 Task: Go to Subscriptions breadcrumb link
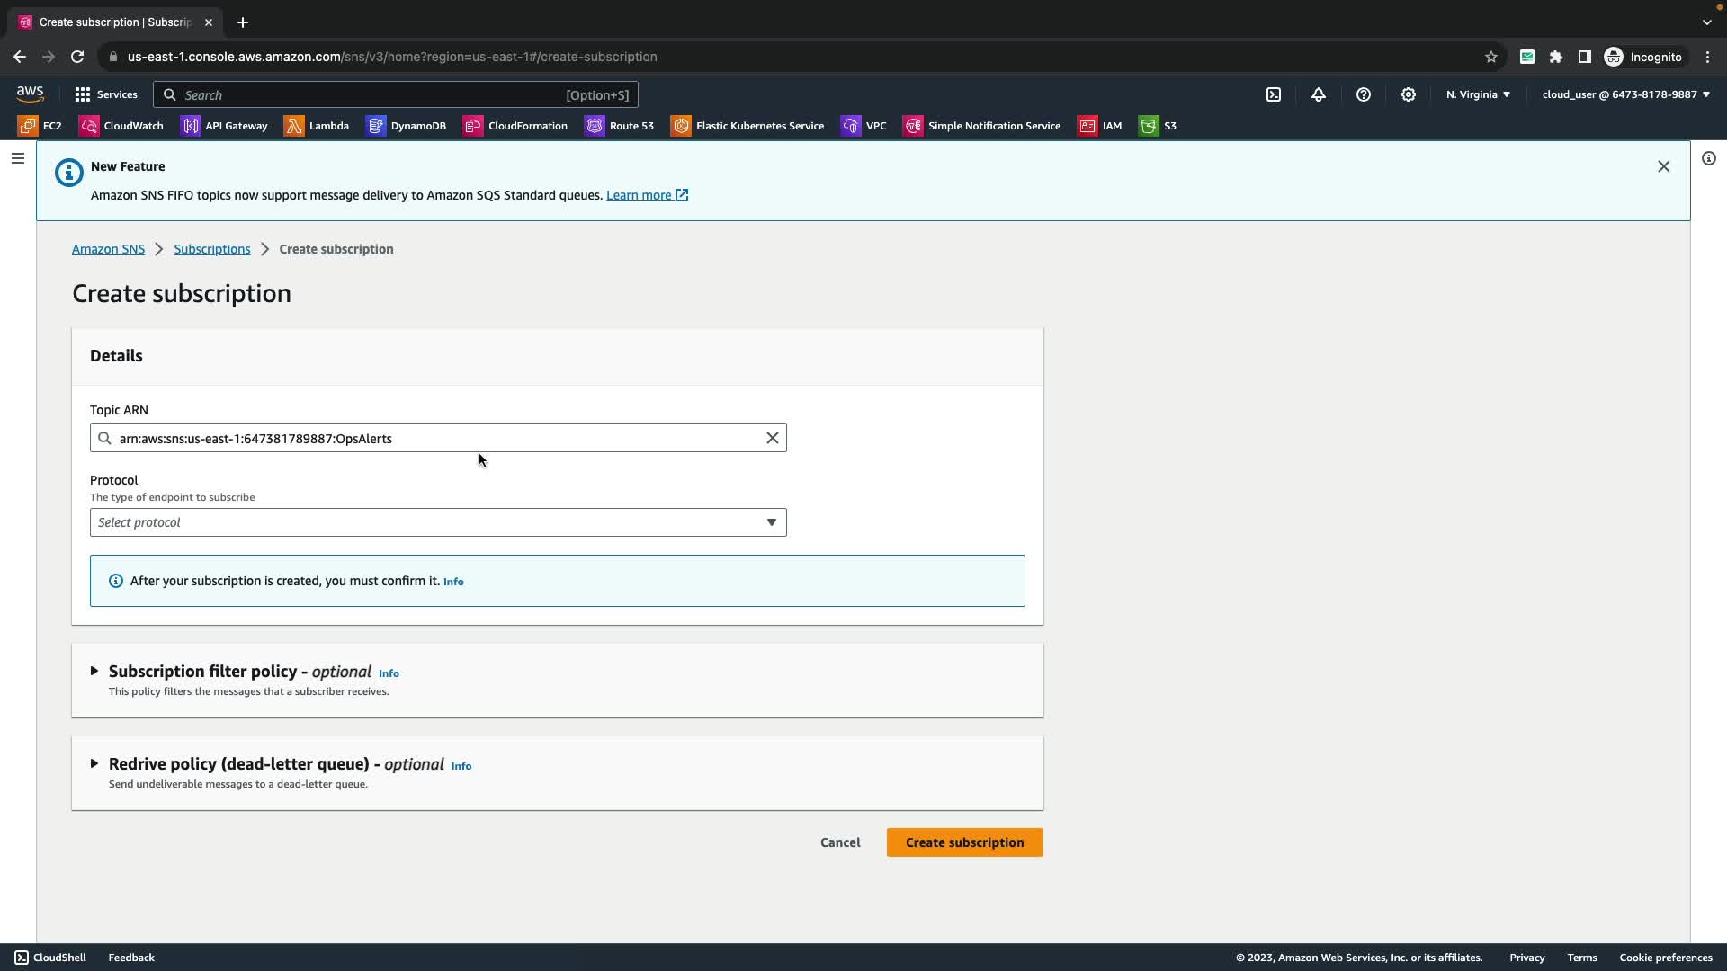click(x=212, y=249)
